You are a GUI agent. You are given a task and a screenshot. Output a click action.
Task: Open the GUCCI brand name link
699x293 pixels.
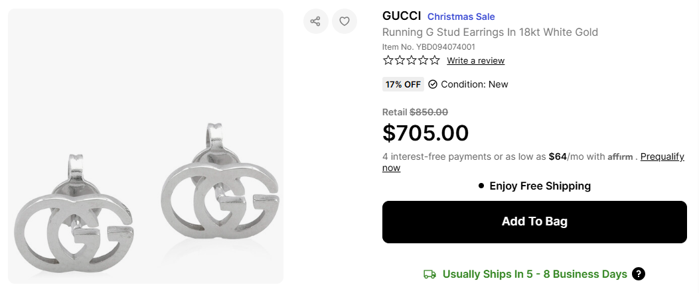[402, 16]
